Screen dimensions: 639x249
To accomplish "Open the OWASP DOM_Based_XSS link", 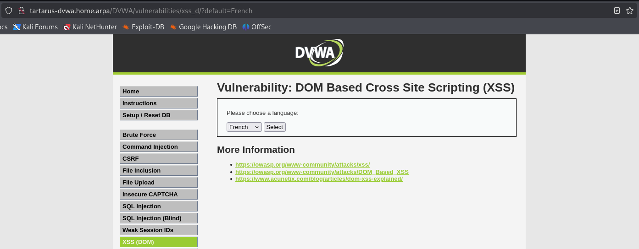I will click(x=322, y=172).
